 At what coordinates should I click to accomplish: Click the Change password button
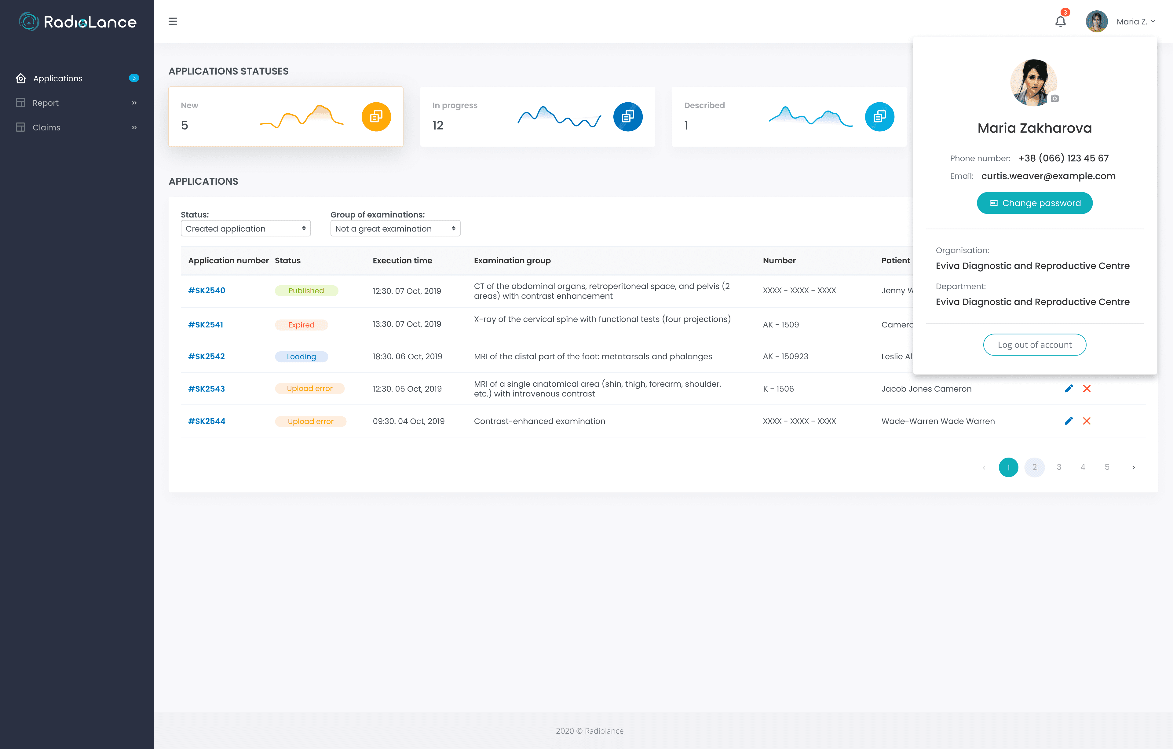click(x=1034, y=203)
